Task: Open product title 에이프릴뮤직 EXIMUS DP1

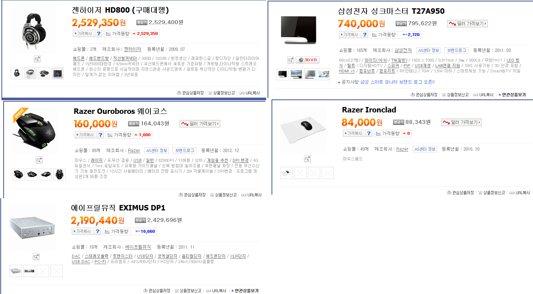Action: [118, 208]
